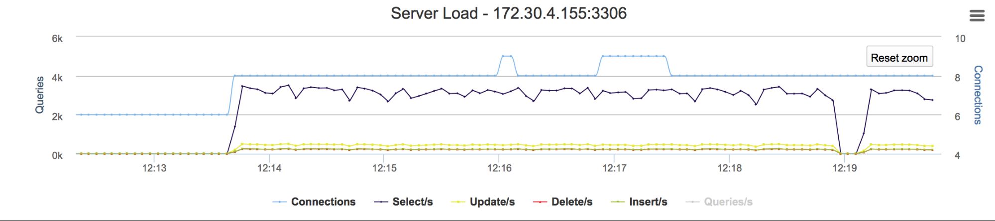This screenshot has height=221, width=995.
Task: Click the 12:16 time axis label
Action: (x=499, y=168)
